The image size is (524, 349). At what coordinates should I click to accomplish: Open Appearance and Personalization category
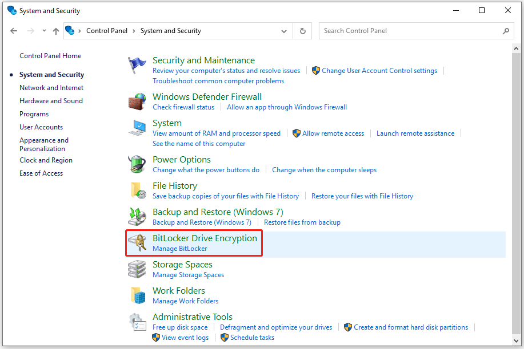tap(44, 144)
